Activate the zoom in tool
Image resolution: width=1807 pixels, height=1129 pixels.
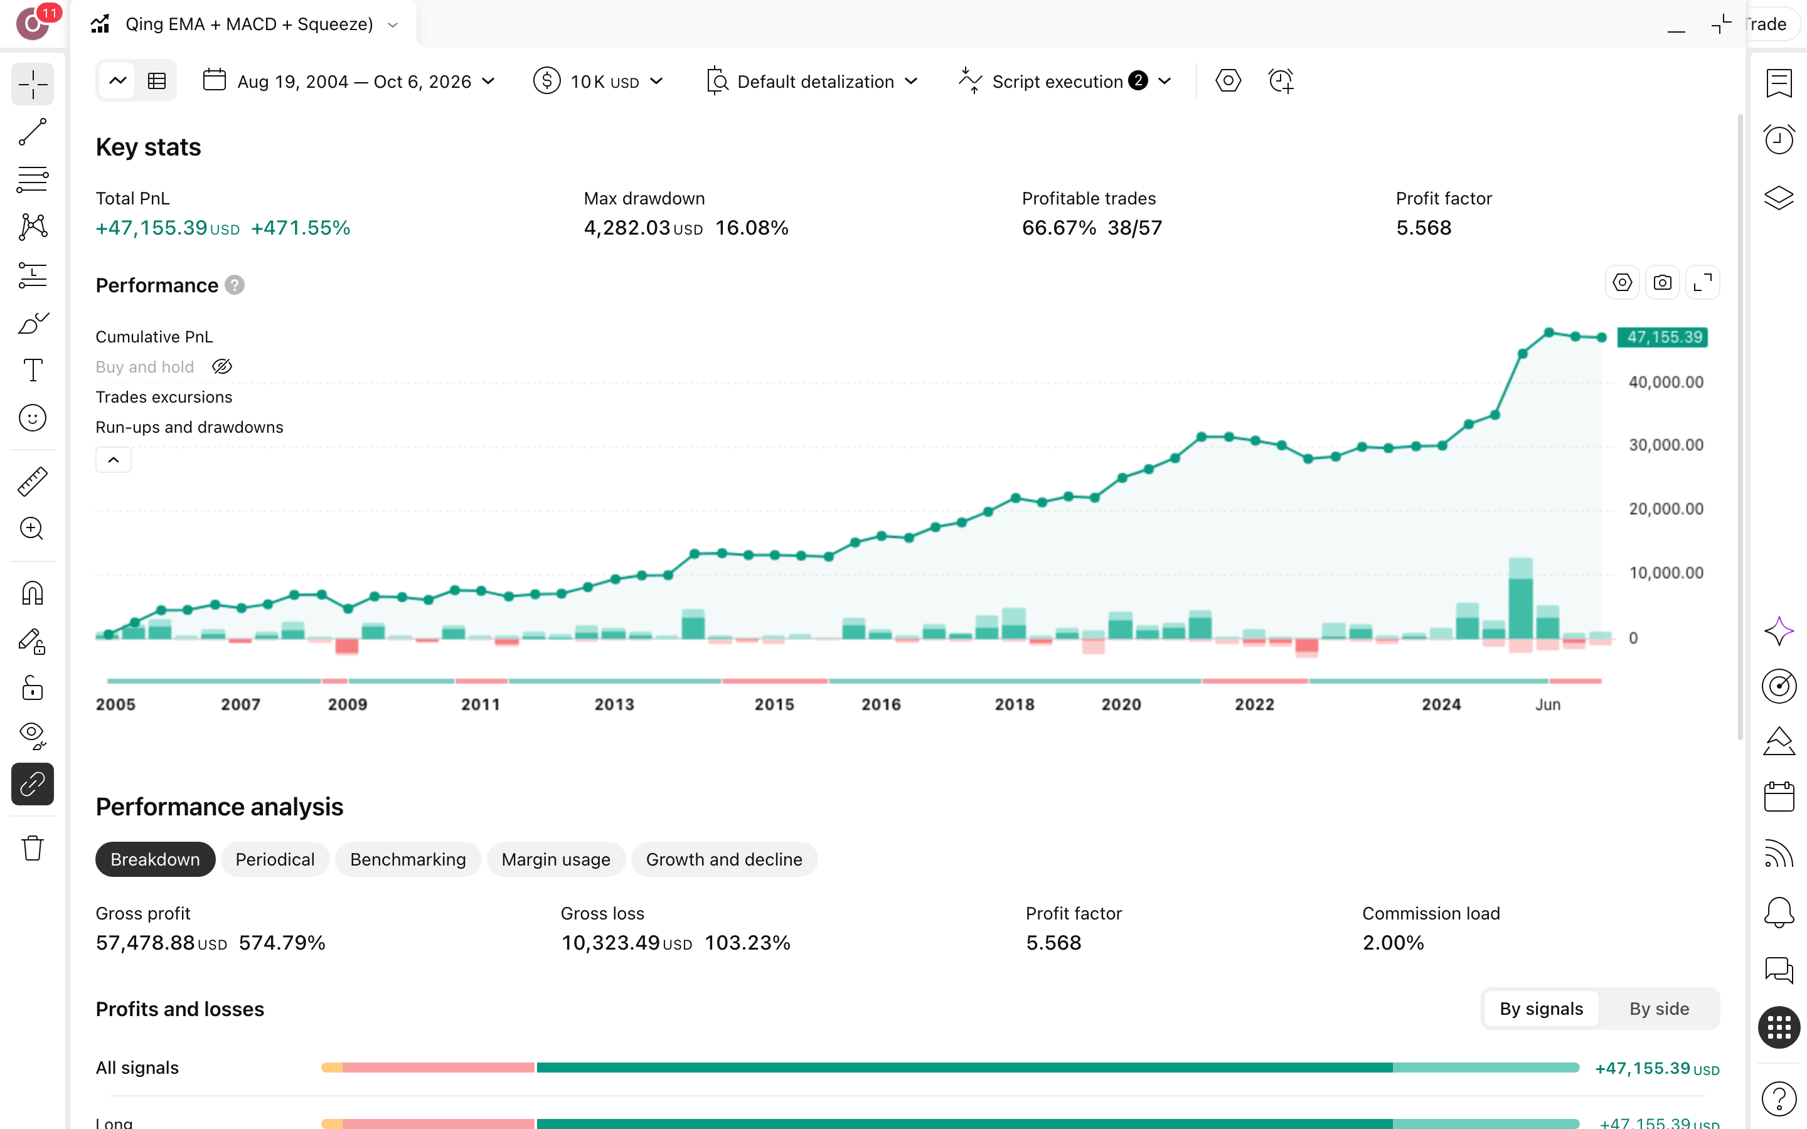click(x=33, y=529)
